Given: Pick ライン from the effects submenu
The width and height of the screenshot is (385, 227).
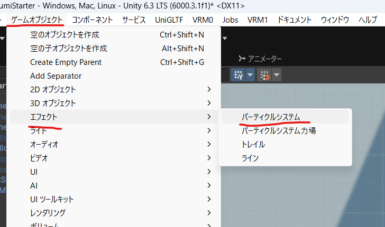Looking at the screenshot, I should click(x=250, y=158).
